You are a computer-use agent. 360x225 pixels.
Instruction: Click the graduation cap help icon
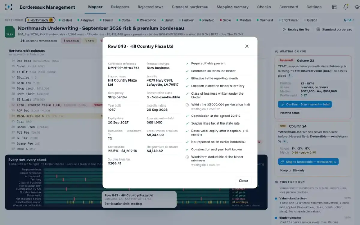357,7
